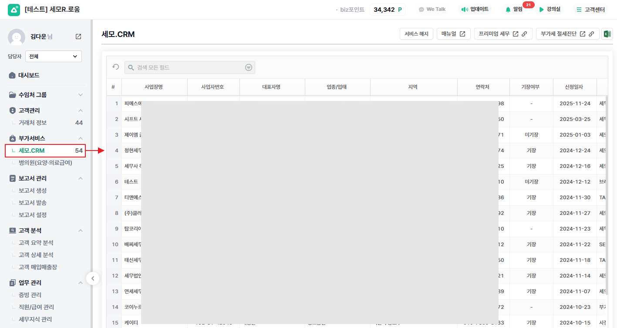
Task: Open the 담당자 전체 dropdown
Action: click(x=54, y=56)
